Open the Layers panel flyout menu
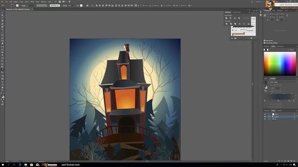 coord(297,111)
